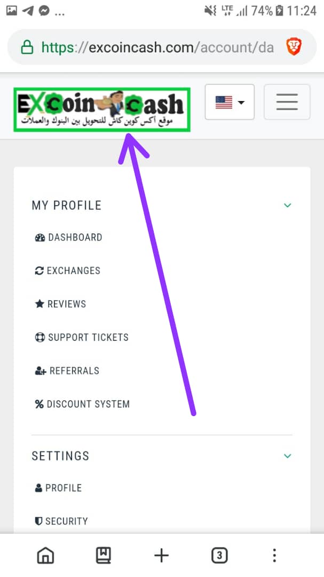
Task: Open the three-dot browser menu
Action: [274, 555]
